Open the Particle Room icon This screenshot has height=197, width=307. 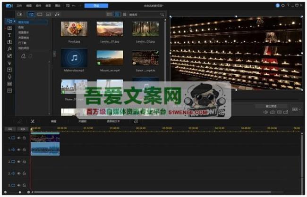[x=9, y=63]
